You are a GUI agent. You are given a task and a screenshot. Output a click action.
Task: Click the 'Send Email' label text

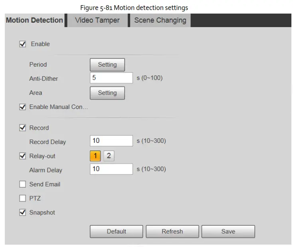[x=45, y=184]
